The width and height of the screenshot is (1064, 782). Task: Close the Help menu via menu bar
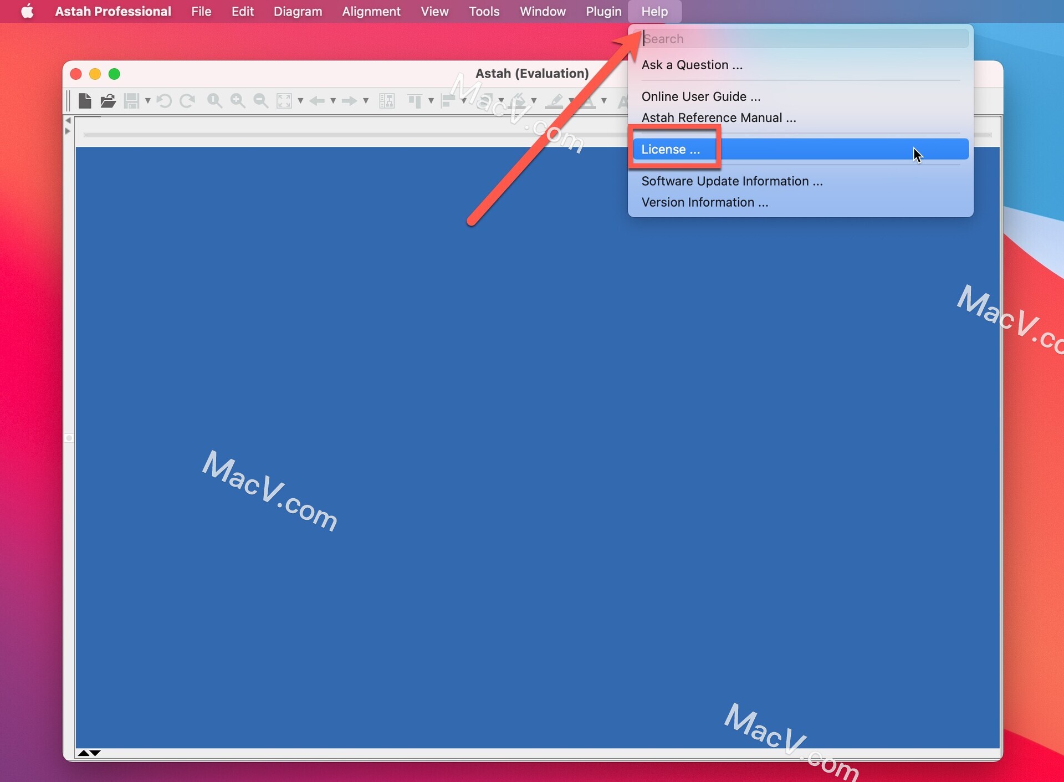point(654,11)
